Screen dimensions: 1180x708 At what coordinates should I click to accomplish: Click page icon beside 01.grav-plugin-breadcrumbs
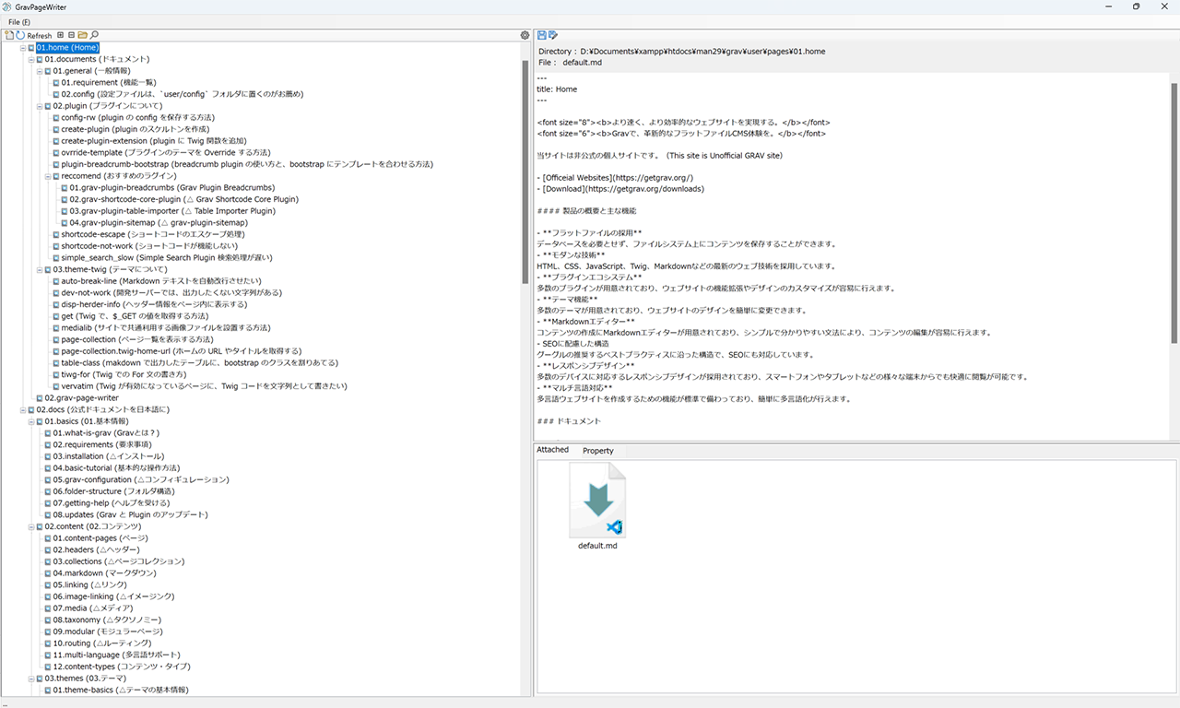click(x=65, y=187)
